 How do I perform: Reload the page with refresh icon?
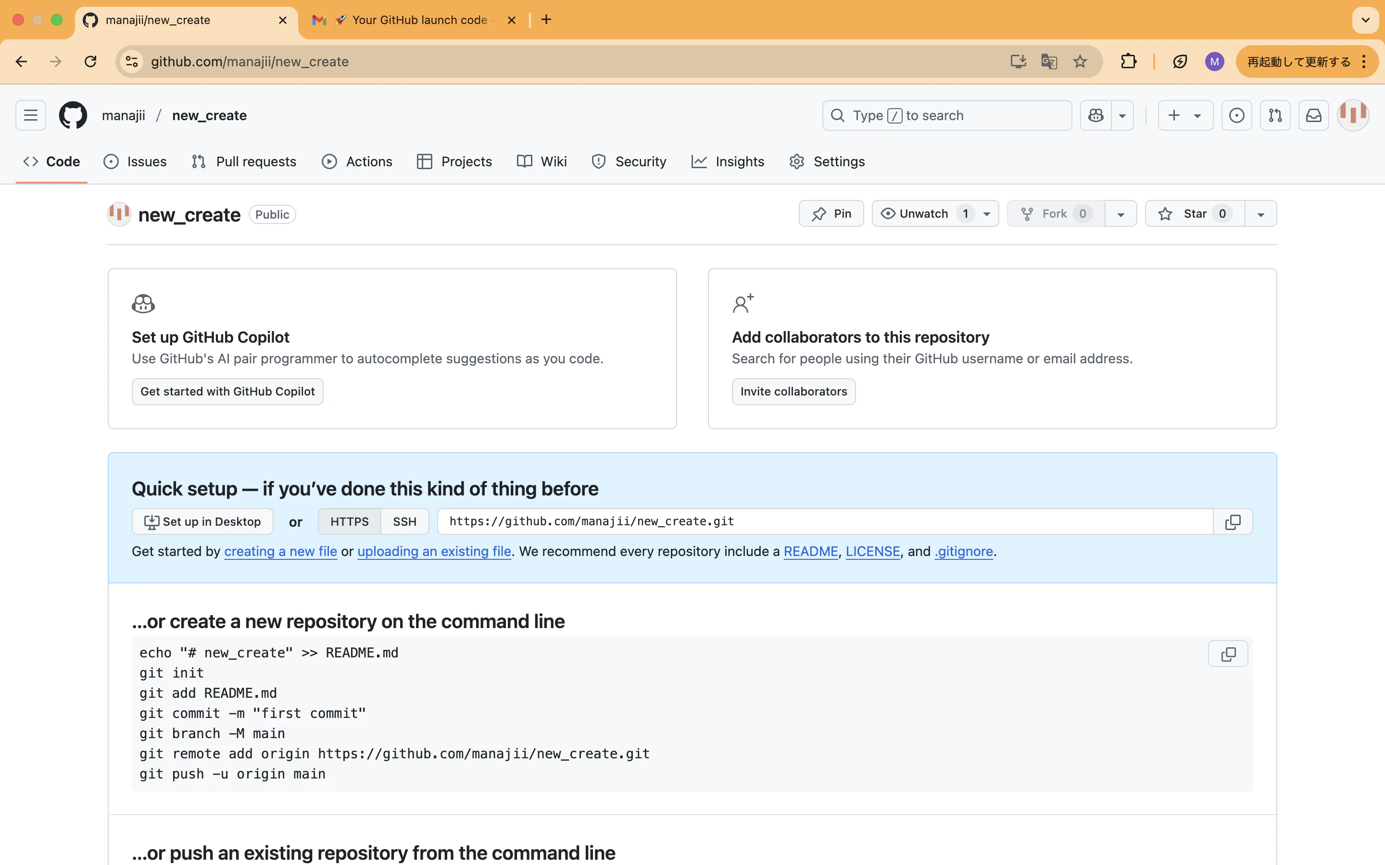click(90, 62)
